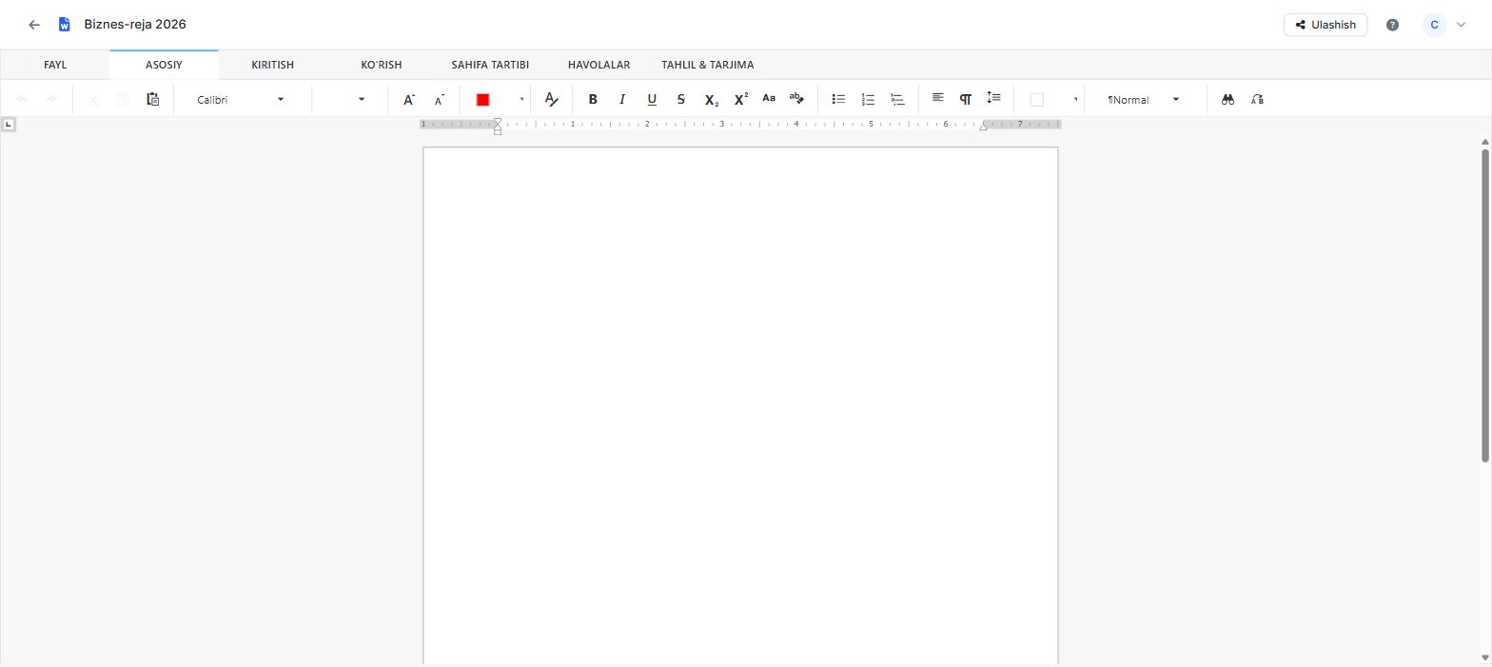Open the TAHLIL & TARJIMA tab
The width and height of the screenshot is (1492, 667).
(x=707, y=65)
